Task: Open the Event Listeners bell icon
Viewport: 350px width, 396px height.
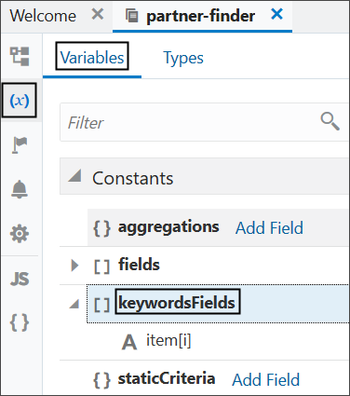Action: point(20,189)
